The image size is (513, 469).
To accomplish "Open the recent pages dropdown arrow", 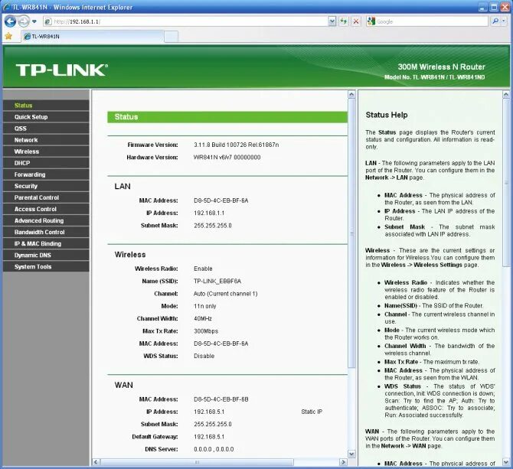I will coord(34,22).
